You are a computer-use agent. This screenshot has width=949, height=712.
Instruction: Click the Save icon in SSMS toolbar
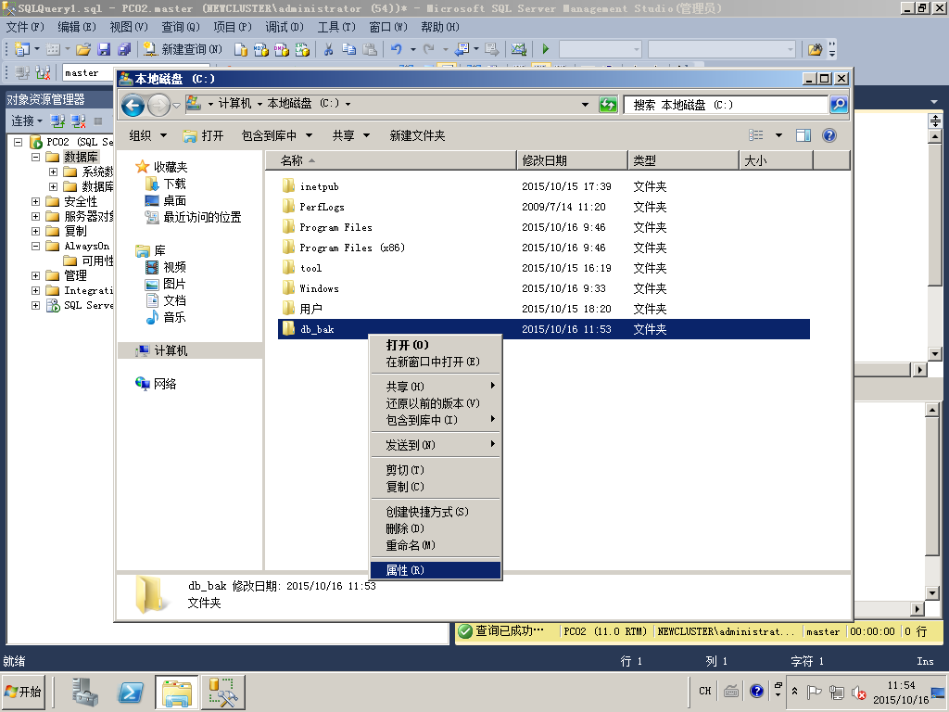tap(104, 49)
